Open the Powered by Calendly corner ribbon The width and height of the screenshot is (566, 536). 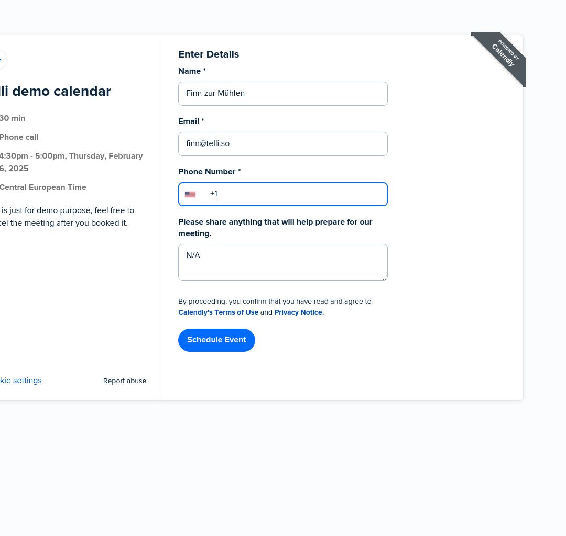point(500,58)
